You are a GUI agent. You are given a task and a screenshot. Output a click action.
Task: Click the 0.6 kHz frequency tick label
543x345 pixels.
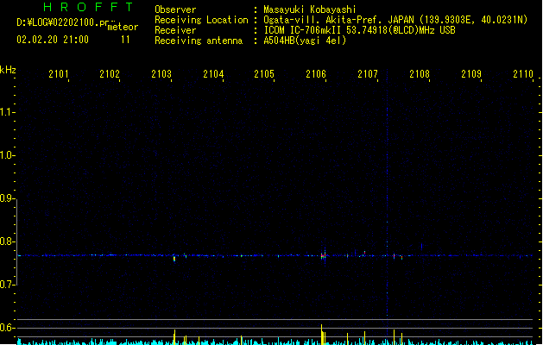click(x=7, y=328)
